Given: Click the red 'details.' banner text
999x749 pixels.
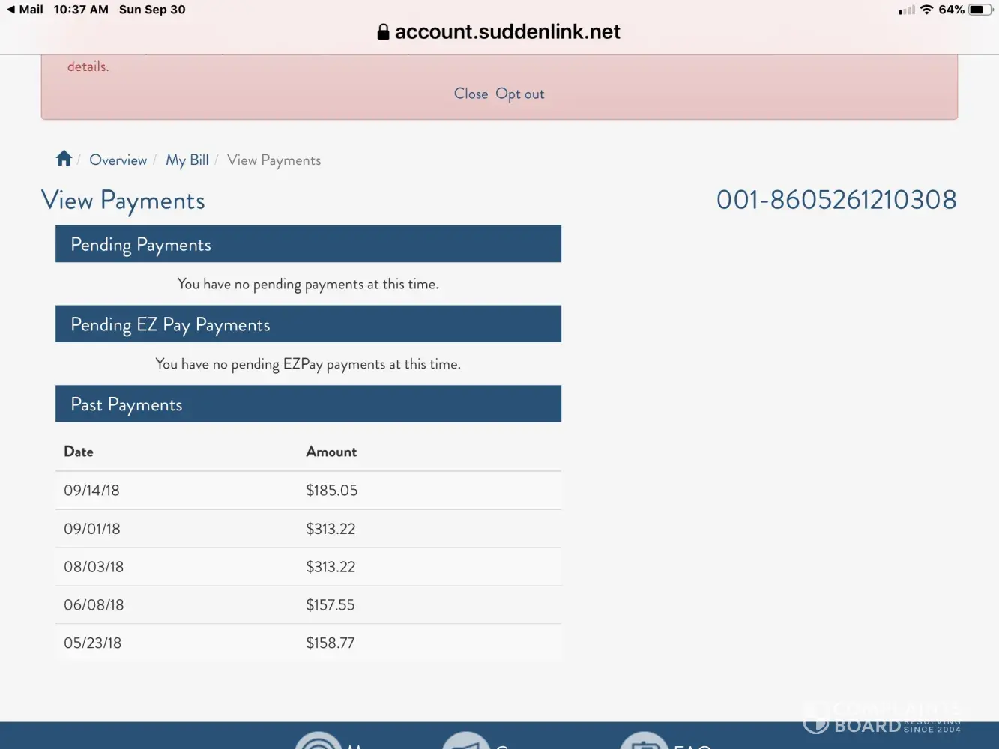Looking at the screenshot, I should click(88, 67).
